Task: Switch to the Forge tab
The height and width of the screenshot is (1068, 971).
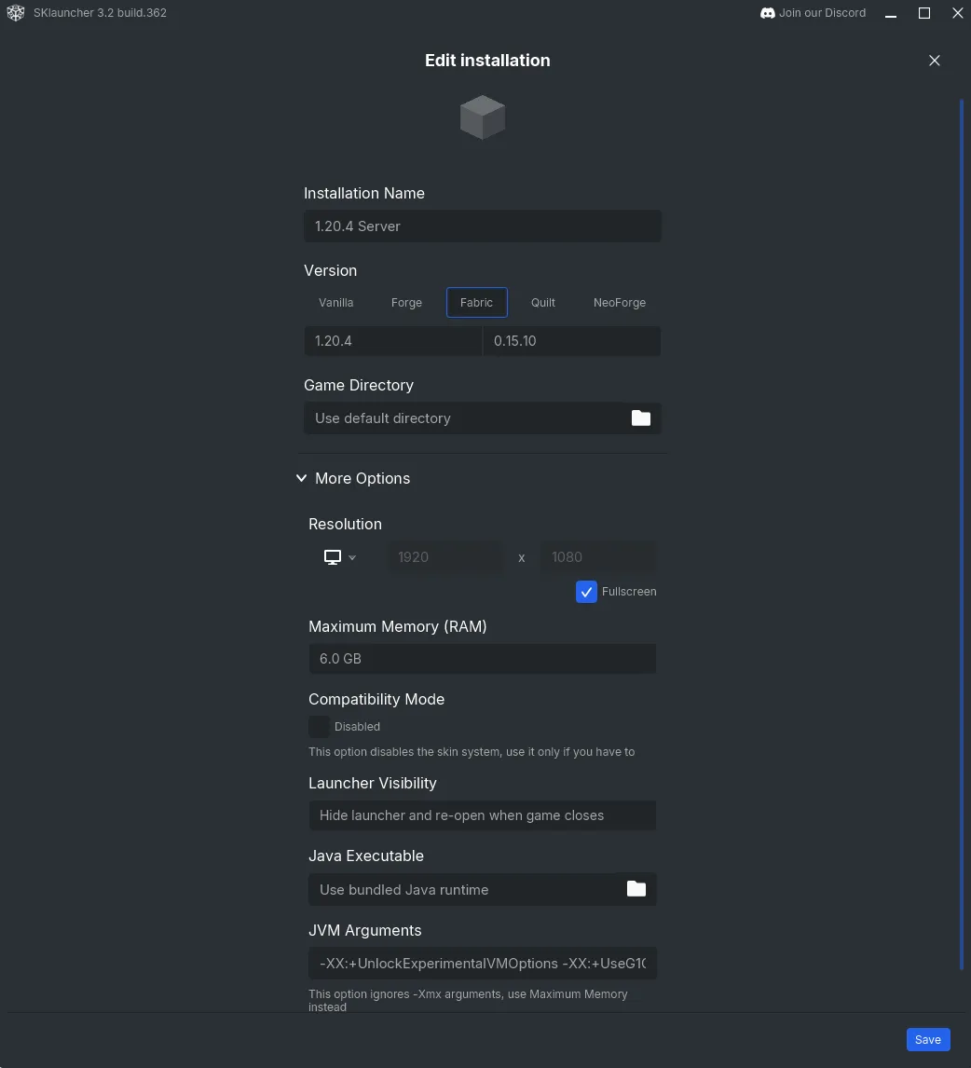Action: coord(406,303)
